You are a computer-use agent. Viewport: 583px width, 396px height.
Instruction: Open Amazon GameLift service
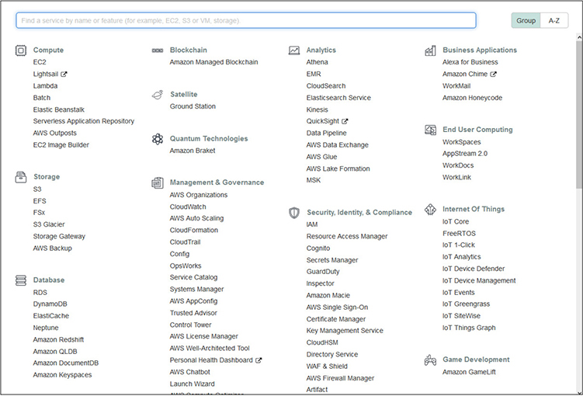tap(471, 372)
